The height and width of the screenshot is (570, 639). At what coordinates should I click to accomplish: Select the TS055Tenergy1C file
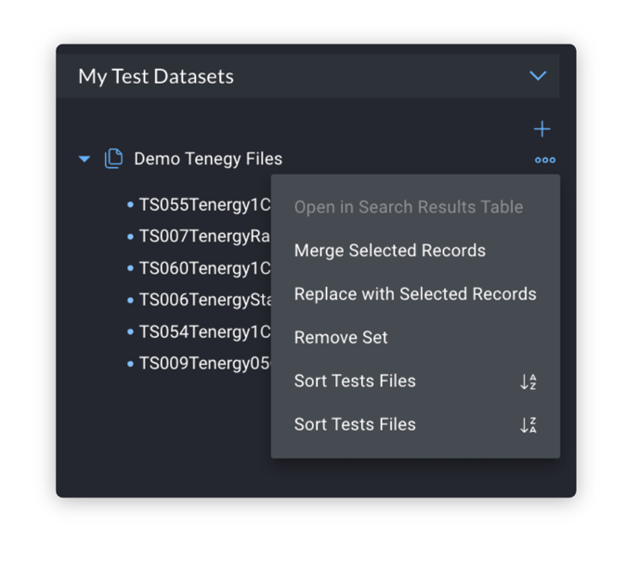204,205
